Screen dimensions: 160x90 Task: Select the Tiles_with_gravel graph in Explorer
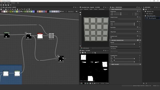click(x=152, y=18)
